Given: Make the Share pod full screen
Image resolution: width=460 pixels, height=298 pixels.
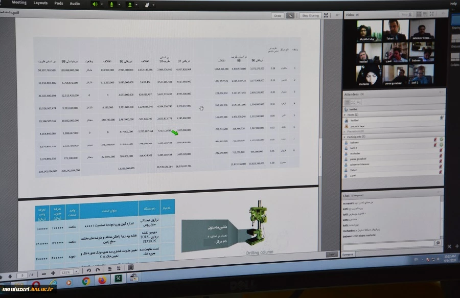Looking at the screenshot, I should [326, 15].
